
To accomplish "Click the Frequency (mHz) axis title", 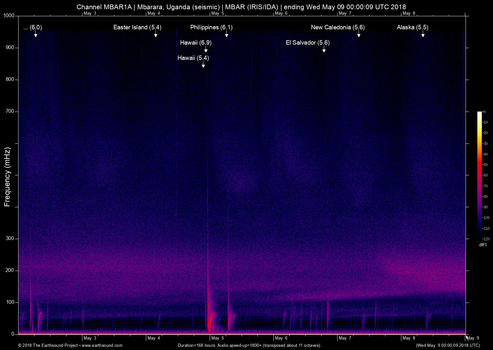I will point(7,177).
